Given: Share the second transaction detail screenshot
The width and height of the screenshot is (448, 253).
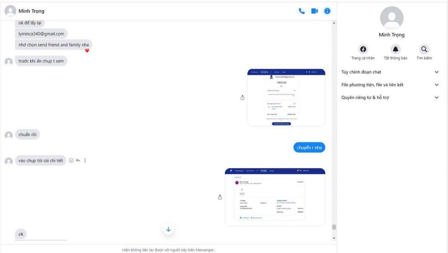Looking at the screenshot, I should point(220,197).
